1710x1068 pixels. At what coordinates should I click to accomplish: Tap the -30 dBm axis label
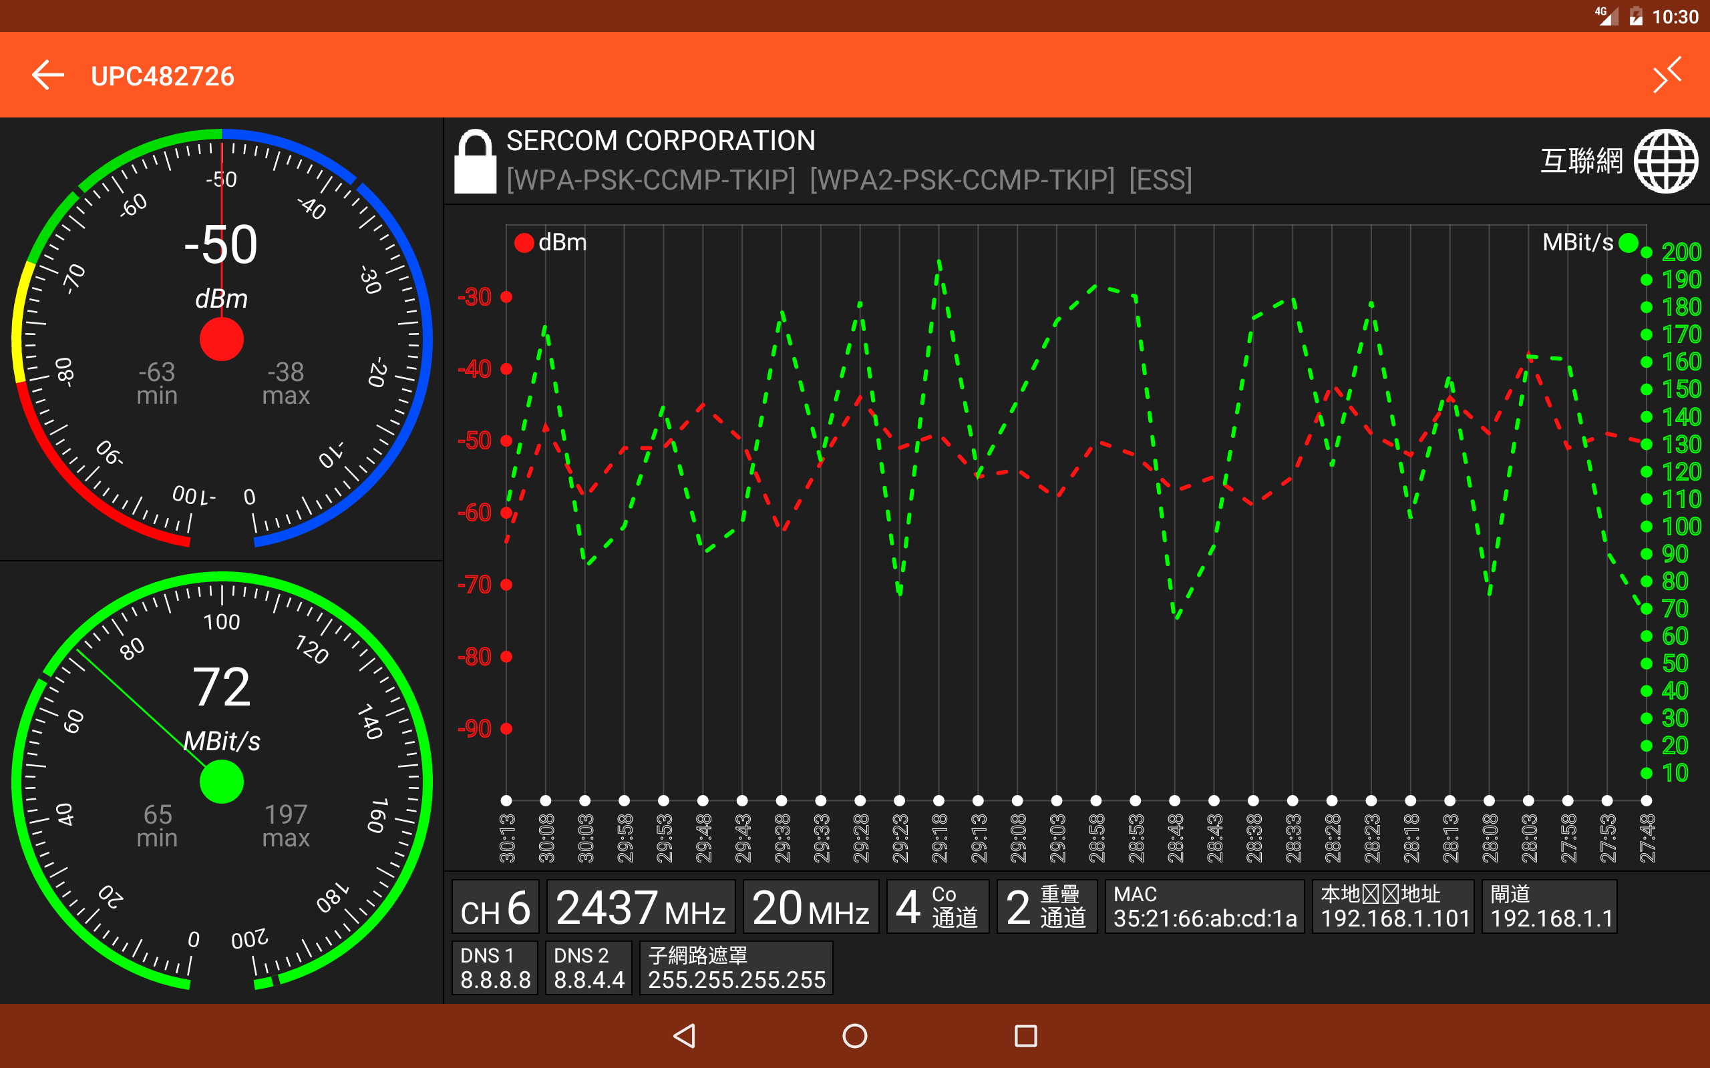pyautogui.click(x=474, y=296)
